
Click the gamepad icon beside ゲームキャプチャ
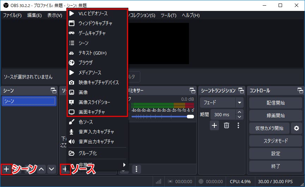coord(72,33)
